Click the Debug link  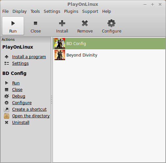tap(19, 96)
